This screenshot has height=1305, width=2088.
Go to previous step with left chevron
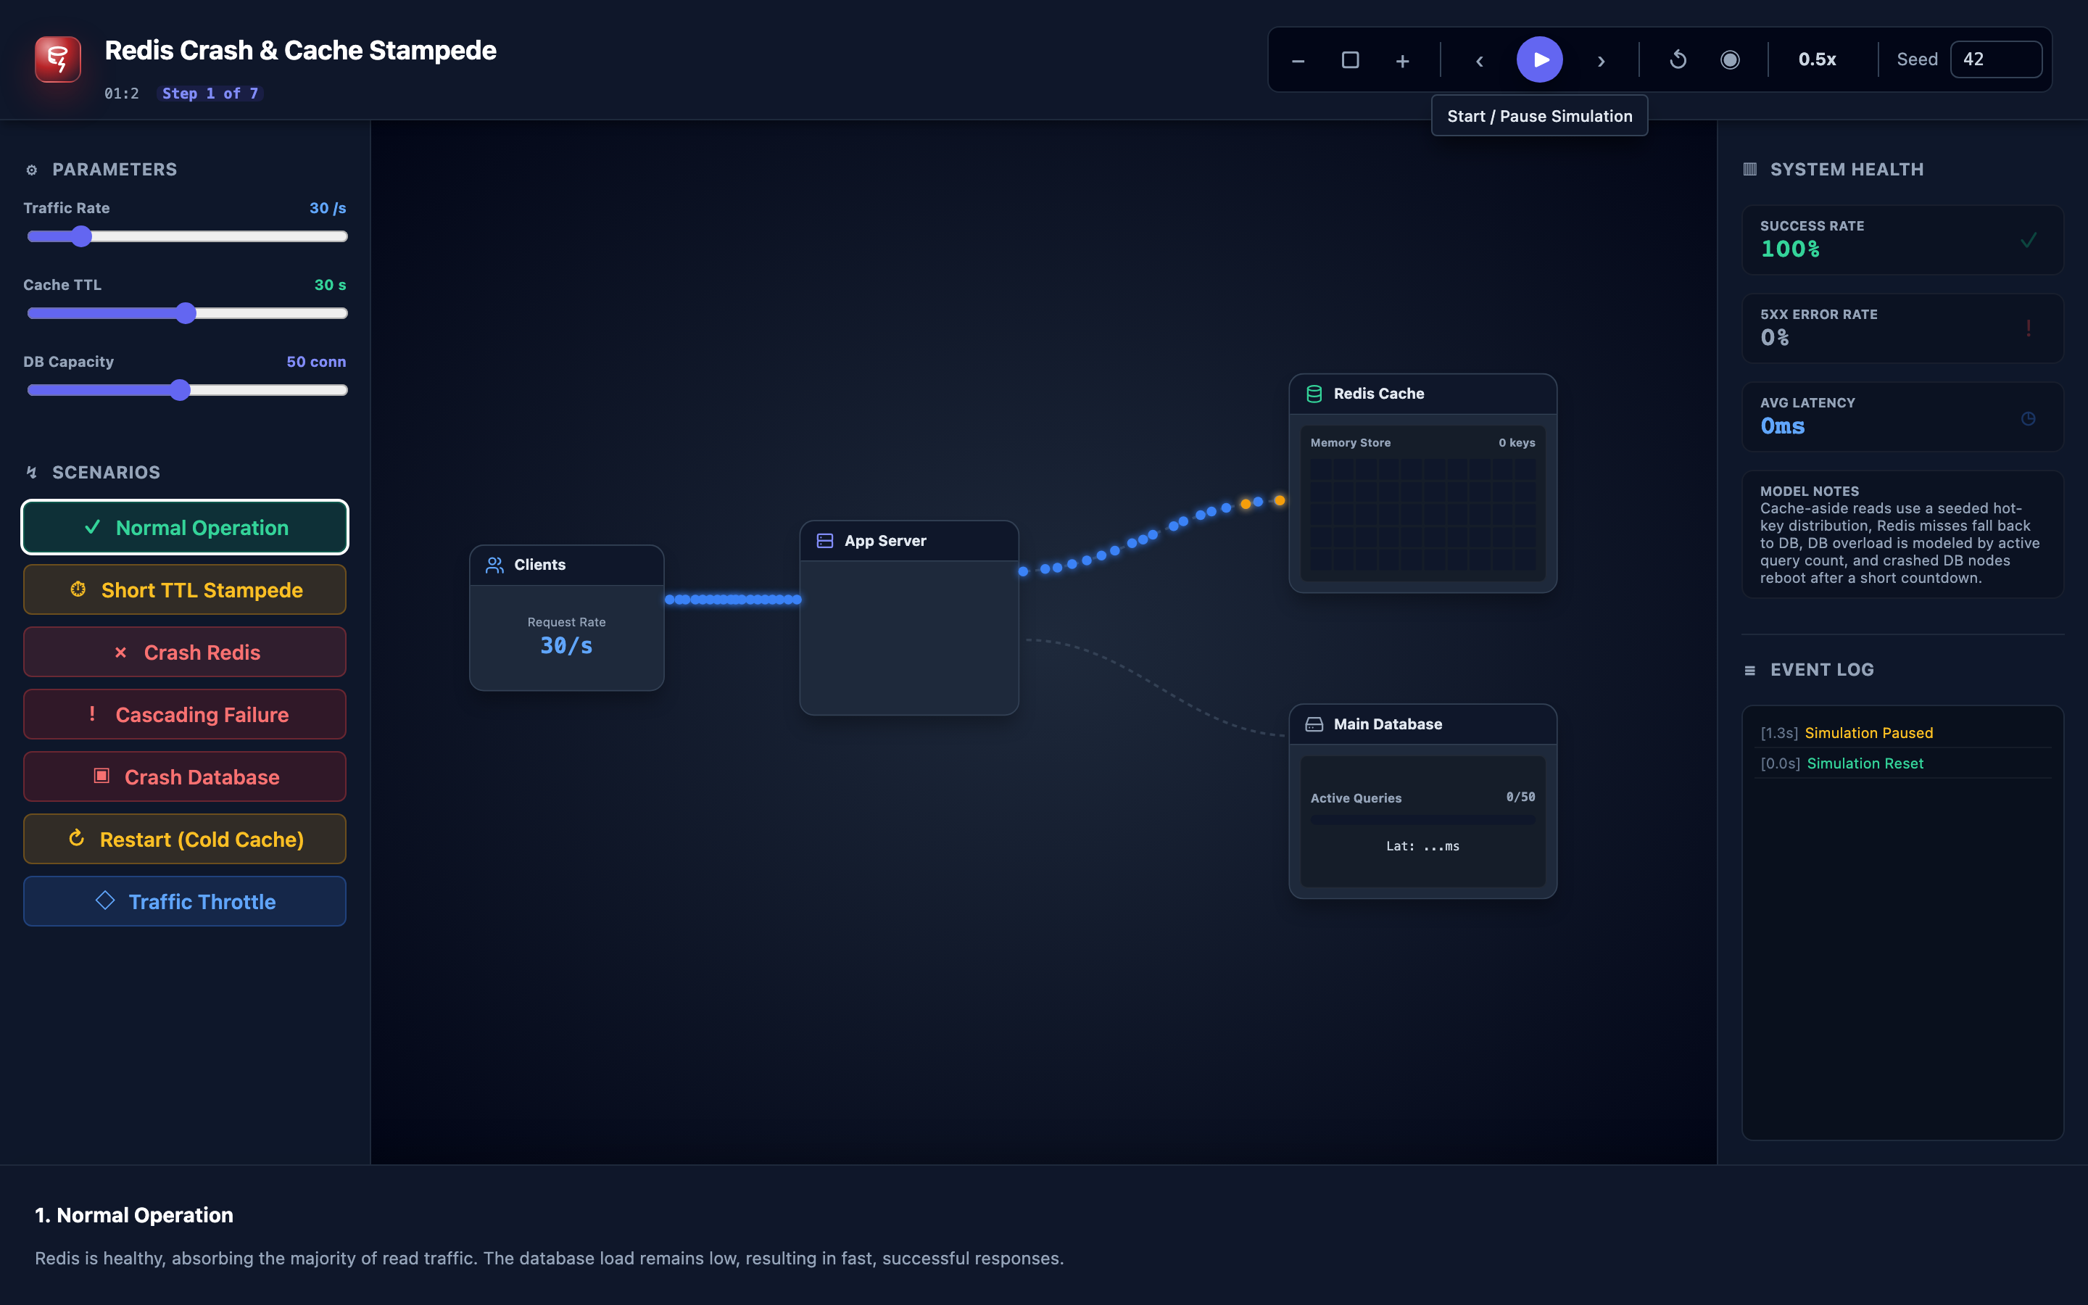[x=1479, y=60]
